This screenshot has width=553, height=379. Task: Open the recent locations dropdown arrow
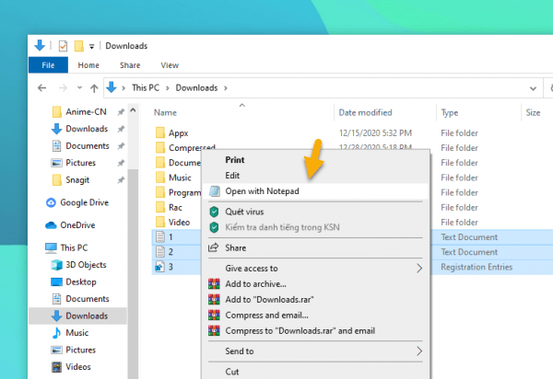tap(79, 87)
